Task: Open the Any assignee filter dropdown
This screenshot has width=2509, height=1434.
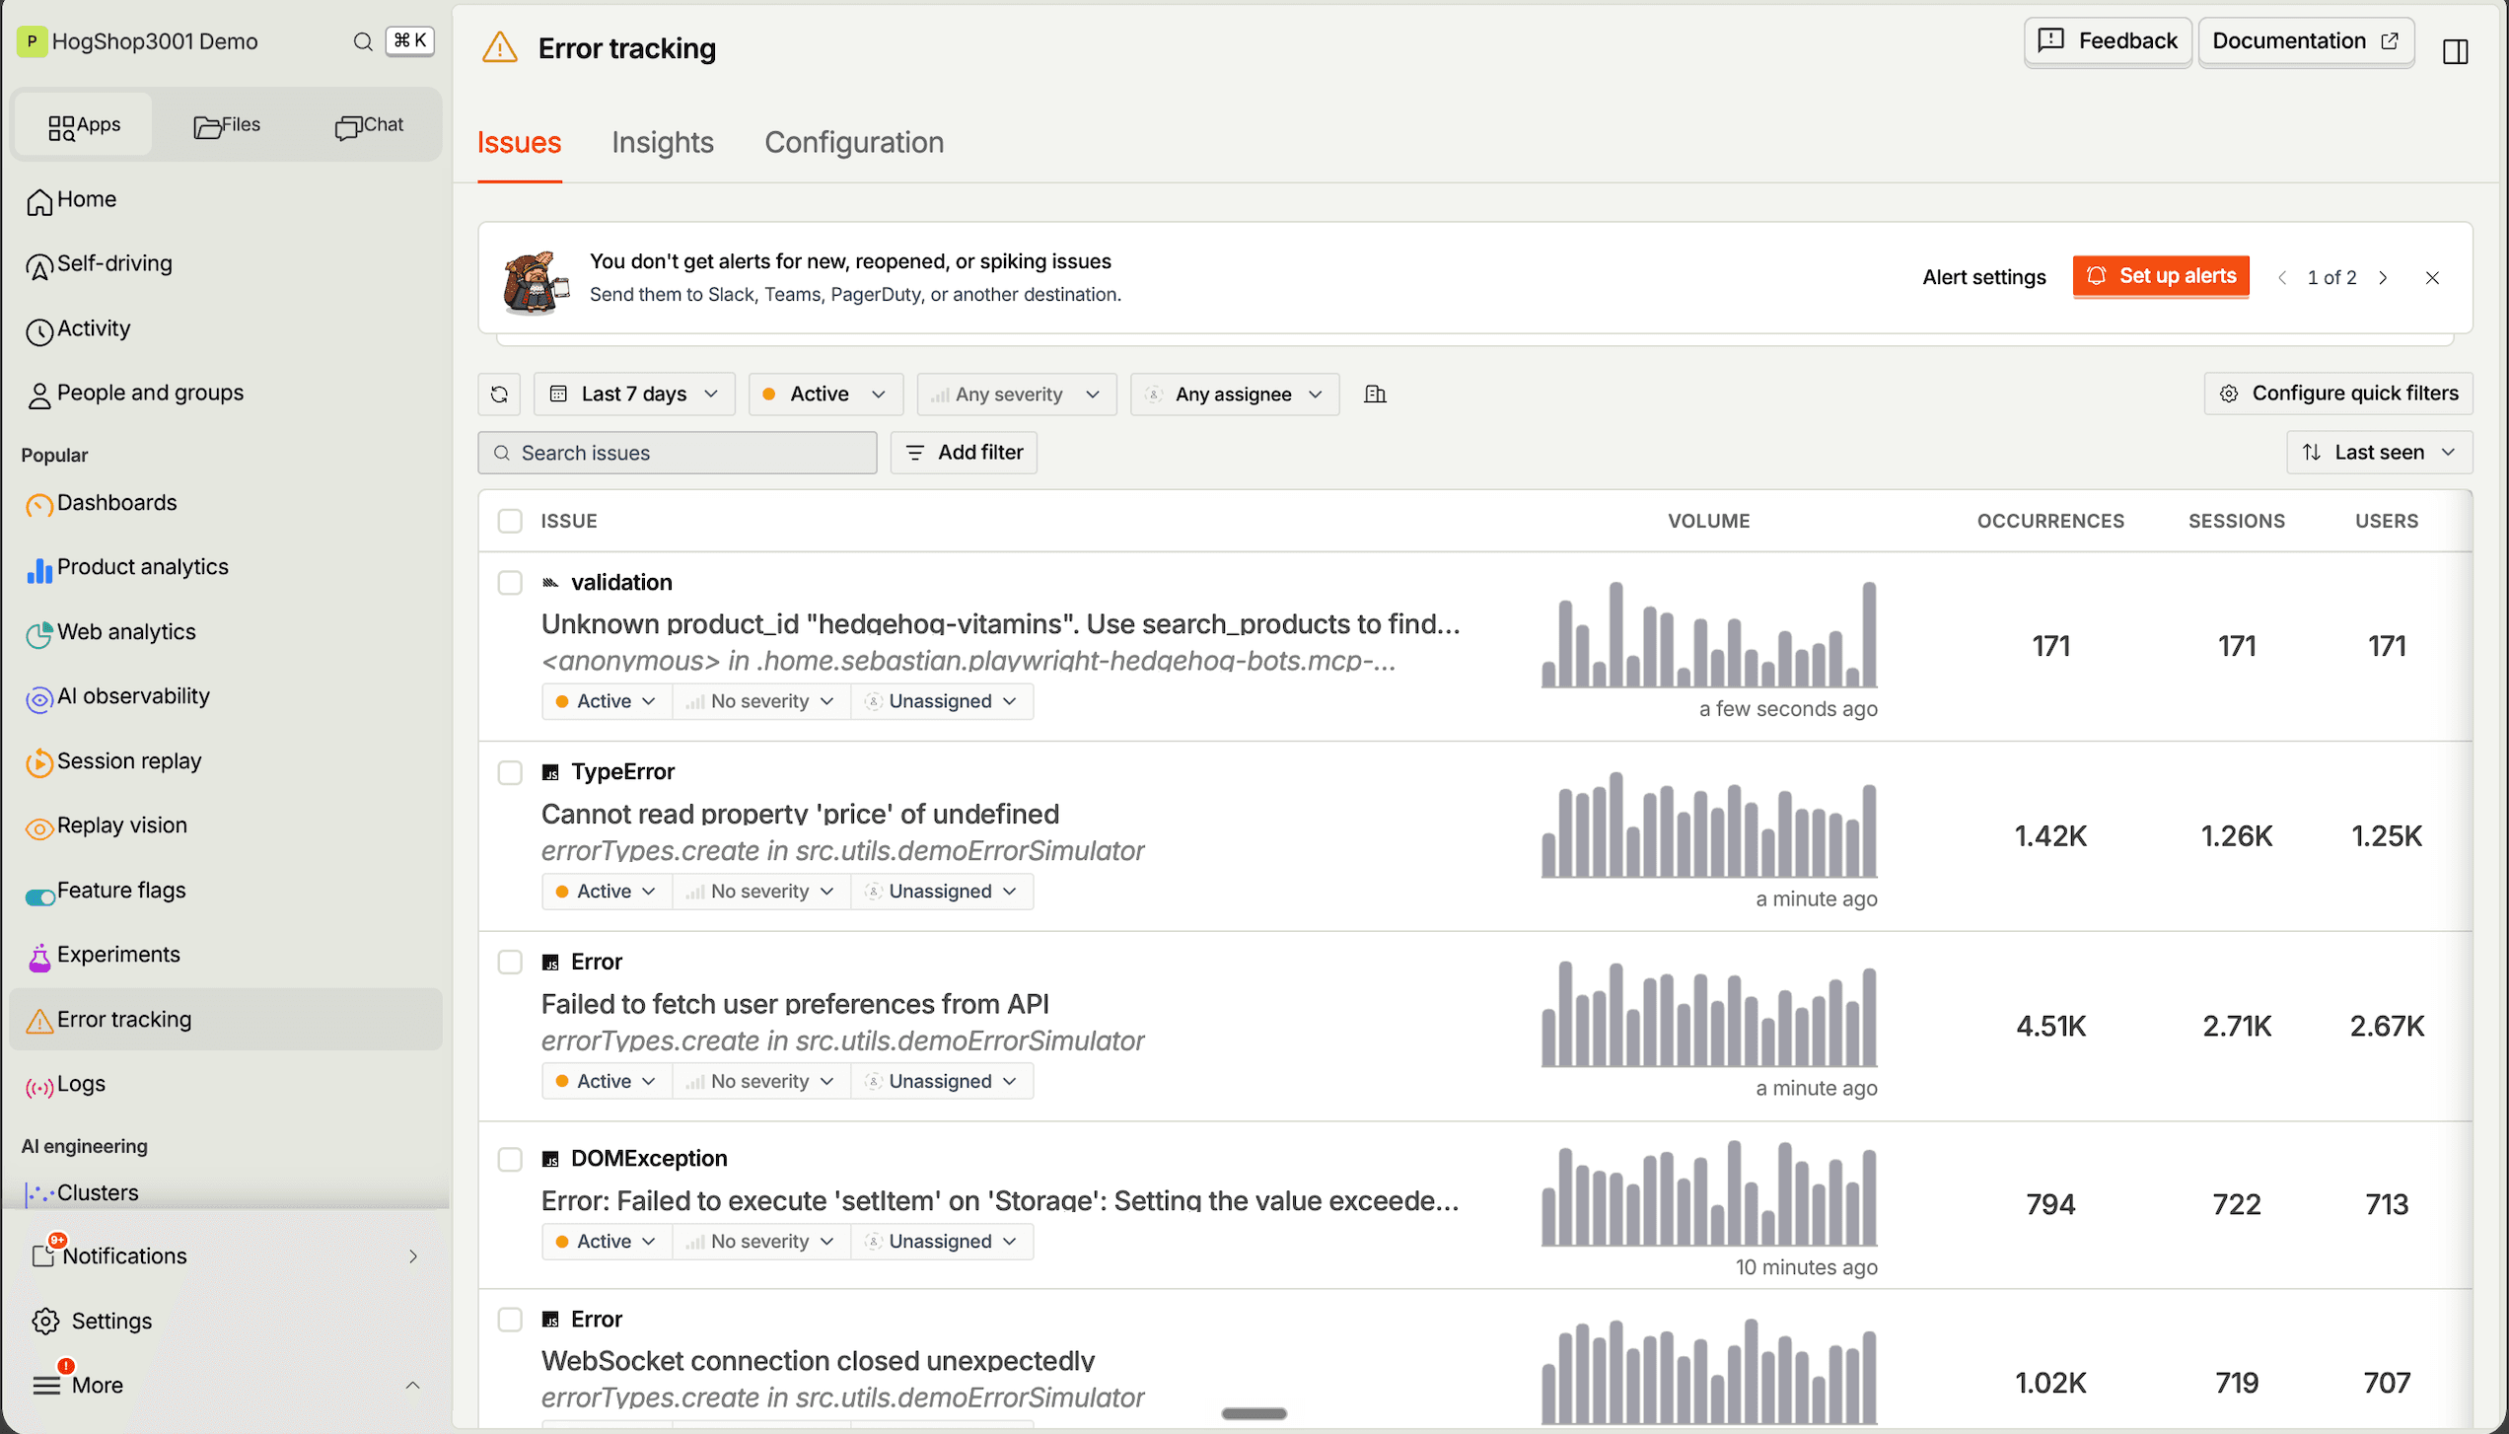Action: pyautogui.click(x=1235, y=394)
